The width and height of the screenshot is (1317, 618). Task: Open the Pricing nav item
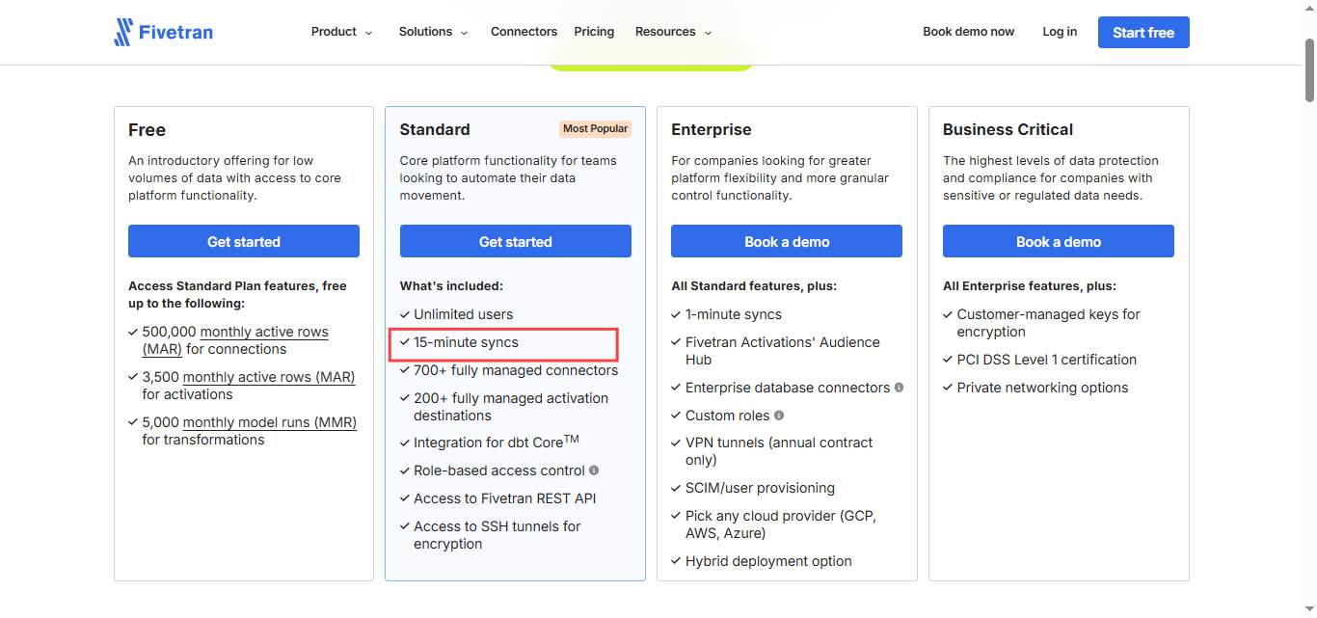click(x=594, y=32)
